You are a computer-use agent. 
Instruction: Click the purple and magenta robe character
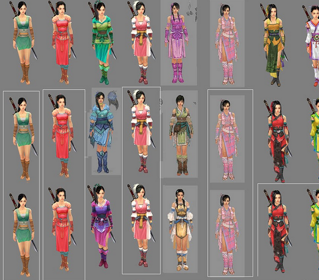(x=101, y=226)
